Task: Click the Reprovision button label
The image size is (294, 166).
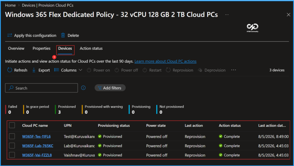Action: [183, 70]
